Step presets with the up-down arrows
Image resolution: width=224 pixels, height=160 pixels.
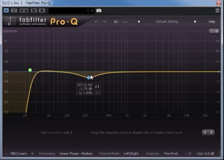click(x=88, y=11)
